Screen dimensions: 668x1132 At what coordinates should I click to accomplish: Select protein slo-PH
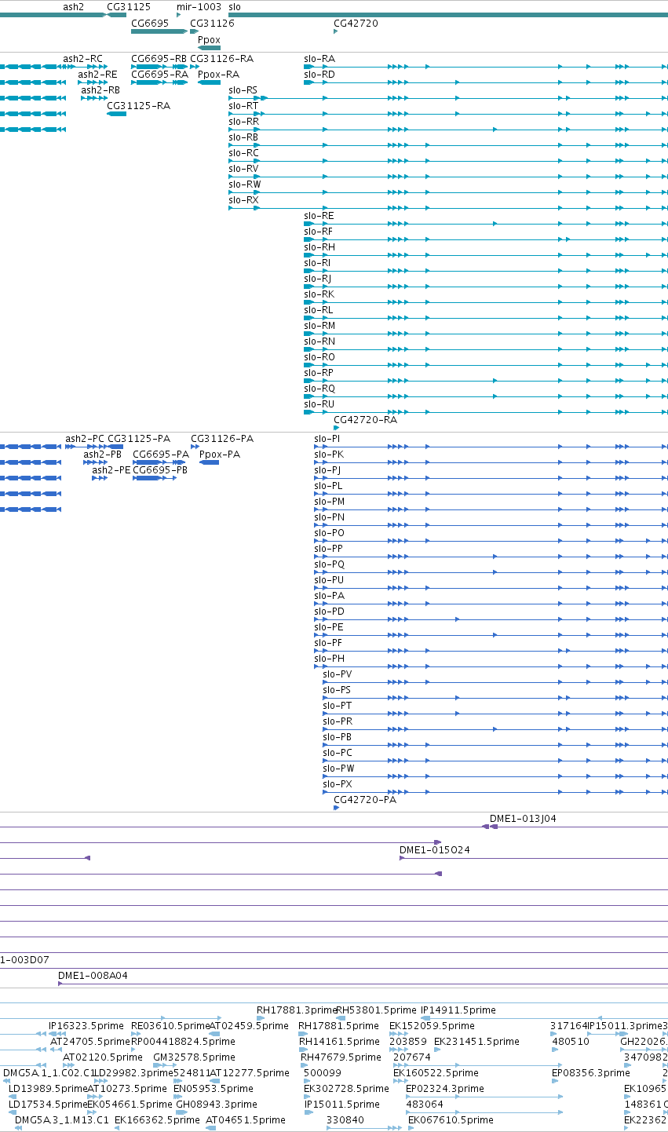coord(329,659)
